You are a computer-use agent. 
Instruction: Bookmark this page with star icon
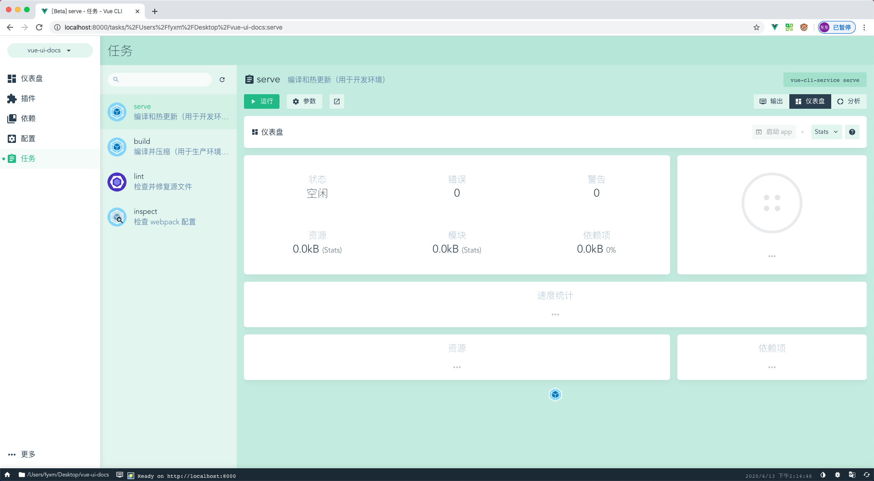(757, 27)
